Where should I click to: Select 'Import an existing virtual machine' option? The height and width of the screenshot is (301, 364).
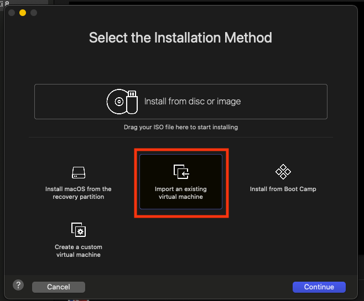181,193
